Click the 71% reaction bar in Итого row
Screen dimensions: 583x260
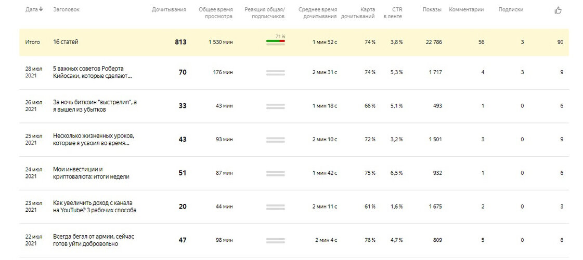(x=276, y=40)
